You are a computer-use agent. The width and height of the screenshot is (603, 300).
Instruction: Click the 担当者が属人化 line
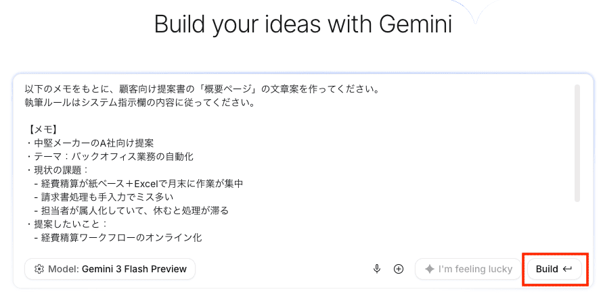[x=131, y=211]
